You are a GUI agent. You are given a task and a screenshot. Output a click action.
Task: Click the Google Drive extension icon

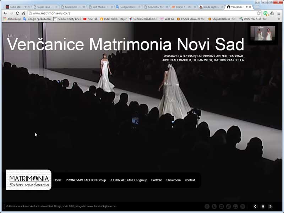(x=272, y=13)
